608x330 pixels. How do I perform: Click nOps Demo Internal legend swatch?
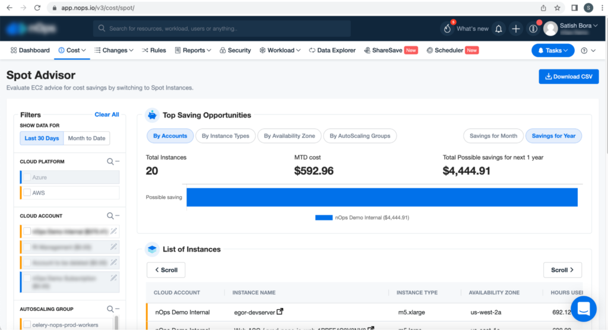click(x=324, y=218)
